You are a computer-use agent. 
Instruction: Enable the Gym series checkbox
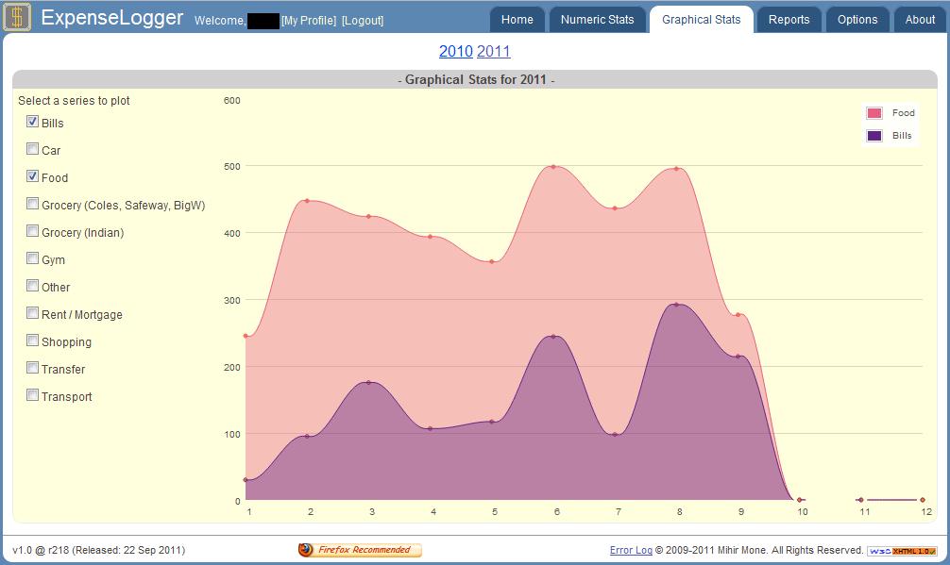(33, 258)
